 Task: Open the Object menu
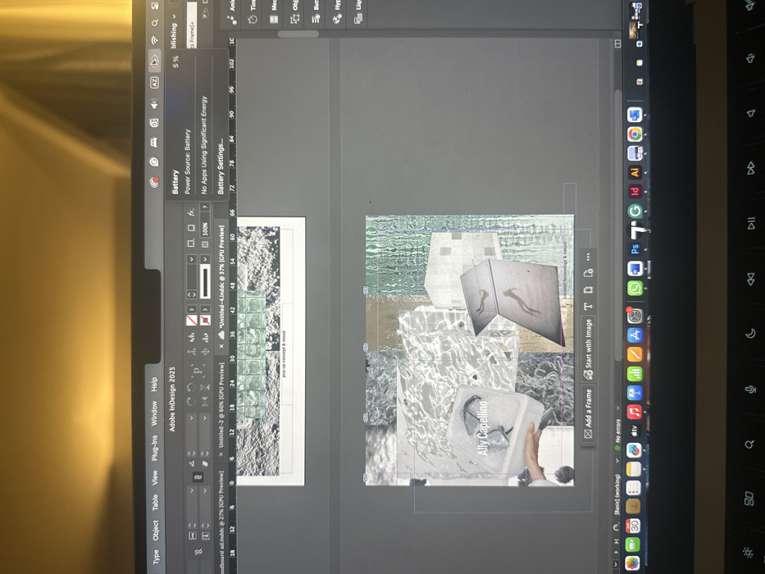coord(156,530)
